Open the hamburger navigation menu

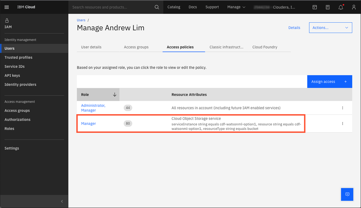tap(7, 7)
